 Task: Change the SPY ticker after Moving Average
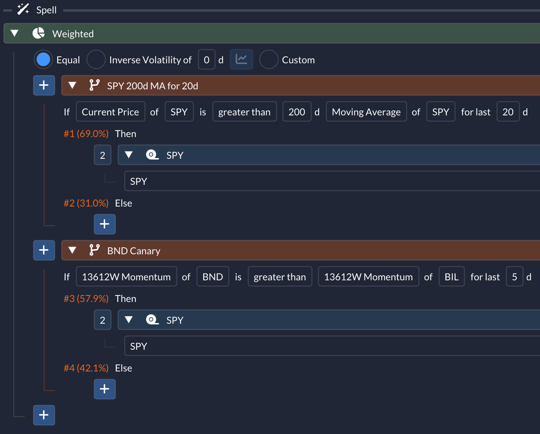[x=441, y=112]
